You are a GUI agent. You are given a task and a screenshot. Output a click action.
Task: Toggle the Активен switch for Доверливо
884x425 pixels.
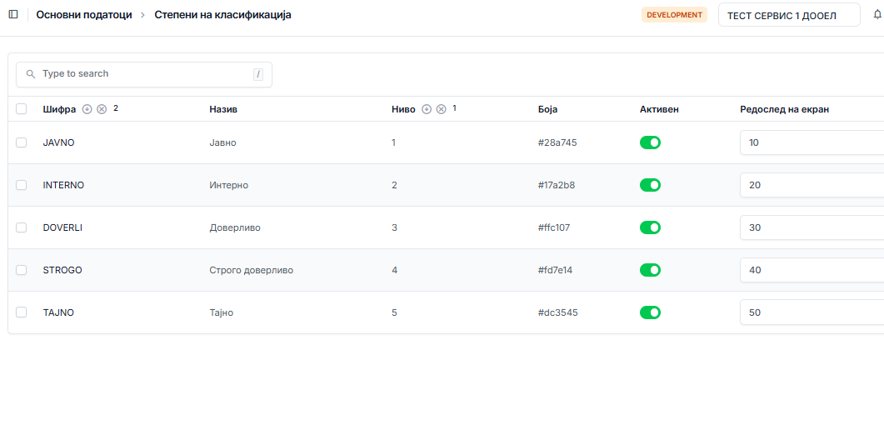click(650, 227)
